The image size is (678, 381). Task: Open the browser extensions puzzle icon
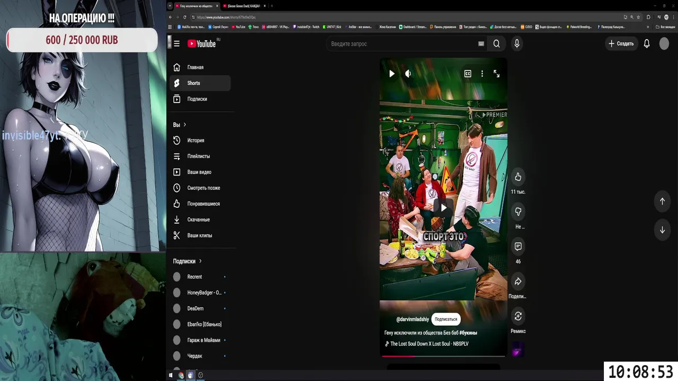coord(648,17)
